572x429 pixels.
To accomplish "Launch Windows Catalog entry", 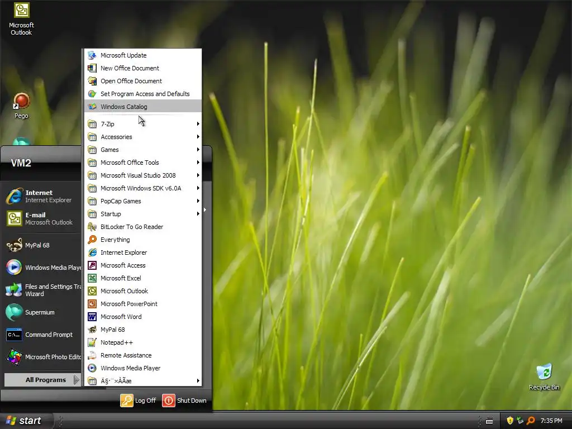I will coord(143,107).
